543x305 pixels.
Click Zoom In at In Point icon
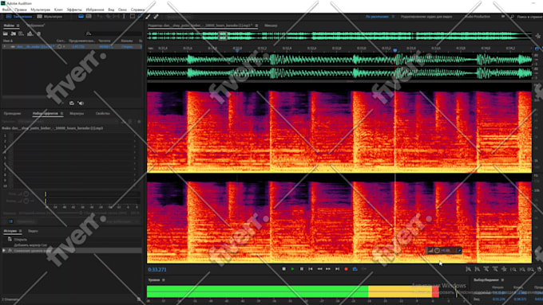click(x=513, y=269)
